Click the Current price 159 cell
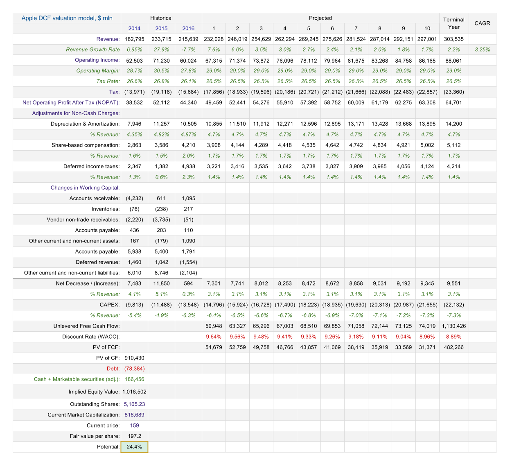The width and height of the screenshot is (512, 473). coord(134,425)
